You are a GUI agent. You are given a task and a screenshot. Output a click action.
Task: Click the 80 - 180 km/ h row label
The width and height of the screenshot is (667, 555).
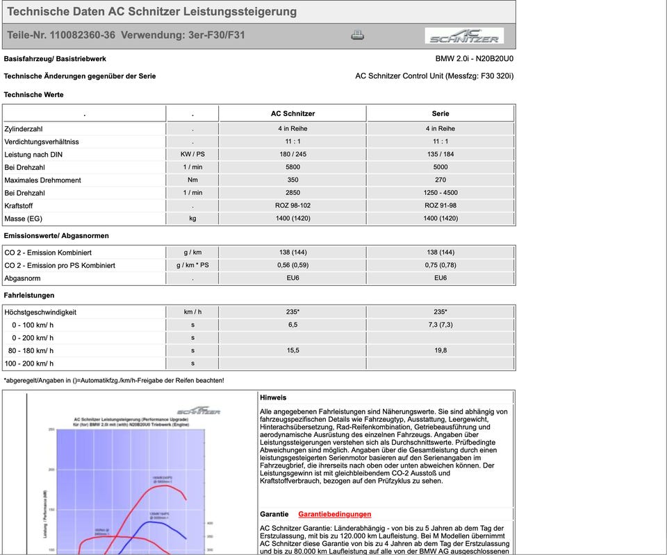31,350
